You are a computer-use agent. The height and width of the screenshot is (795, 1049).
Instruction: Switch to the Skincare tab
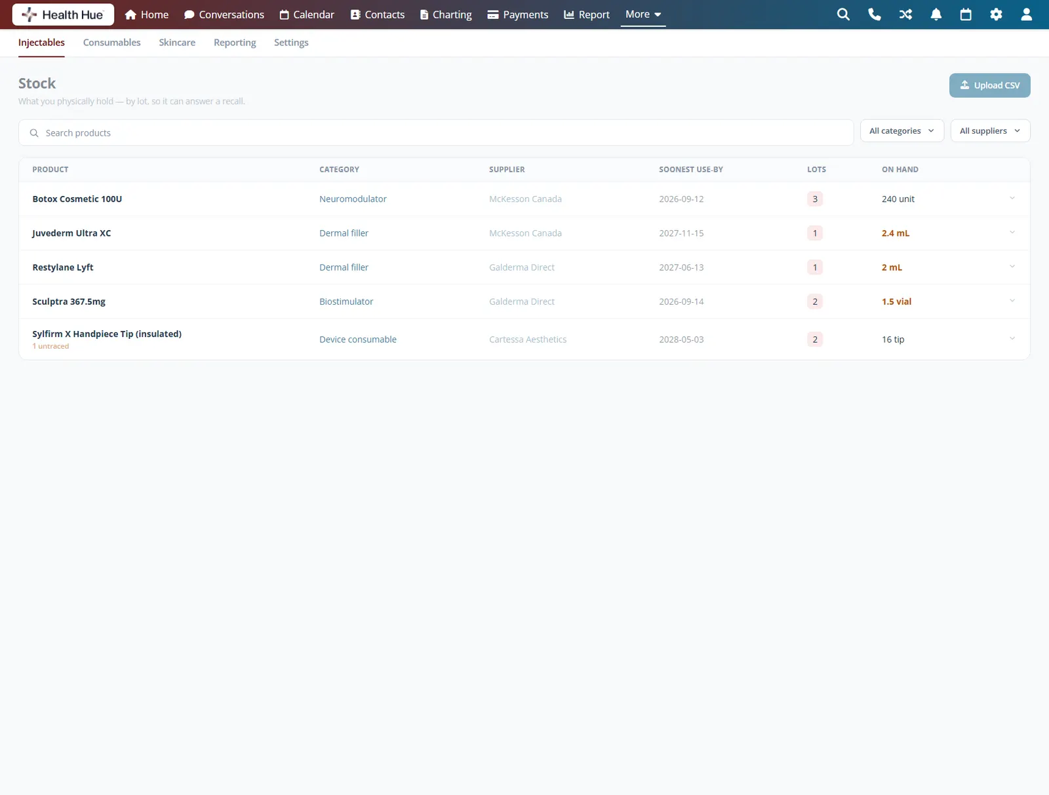177,43
